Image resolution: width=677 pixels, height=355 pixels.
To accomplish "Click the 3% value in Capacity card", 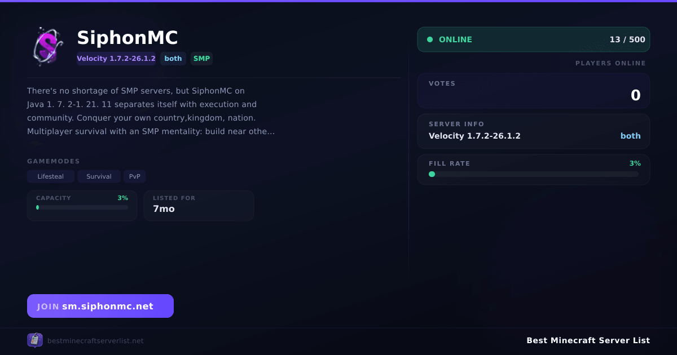I will [123, 198].
